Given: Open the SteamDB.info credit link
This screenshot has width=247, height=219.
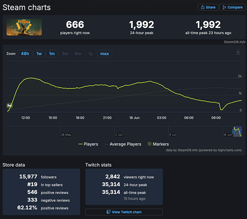Looking at the screenshot, I should tap(234, 42).
